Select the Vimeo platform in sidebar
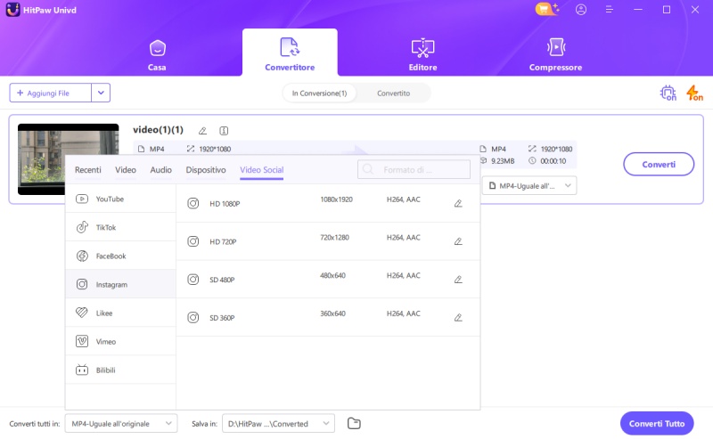Image resolution: width=713 pixels, height=439 pixels. 120,341
